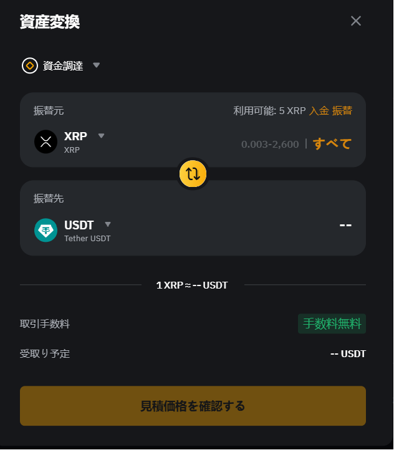The image size is (394, 450).
Task: Focus the 0.003-2,600 amount input field
Action: pyautogui.click(x=269, y=144)
